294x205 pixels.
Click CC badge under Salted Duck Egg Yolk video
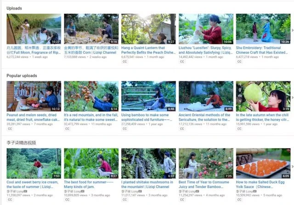point(239,200)
